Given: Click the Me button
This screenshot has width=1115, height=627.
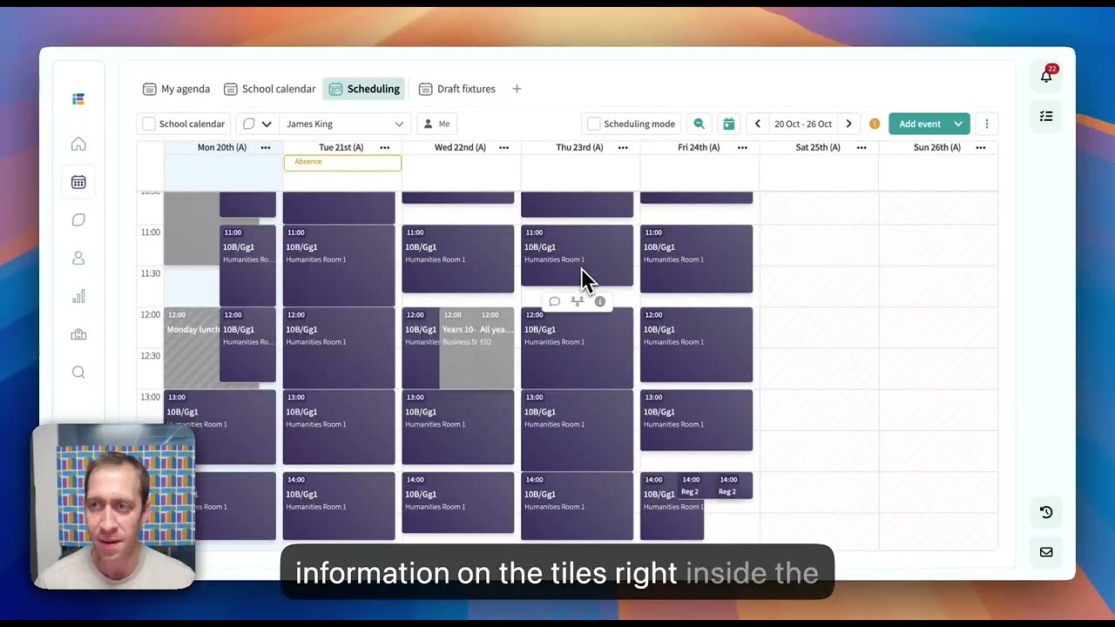Looking at the screenshot, I should coord(436,124).
